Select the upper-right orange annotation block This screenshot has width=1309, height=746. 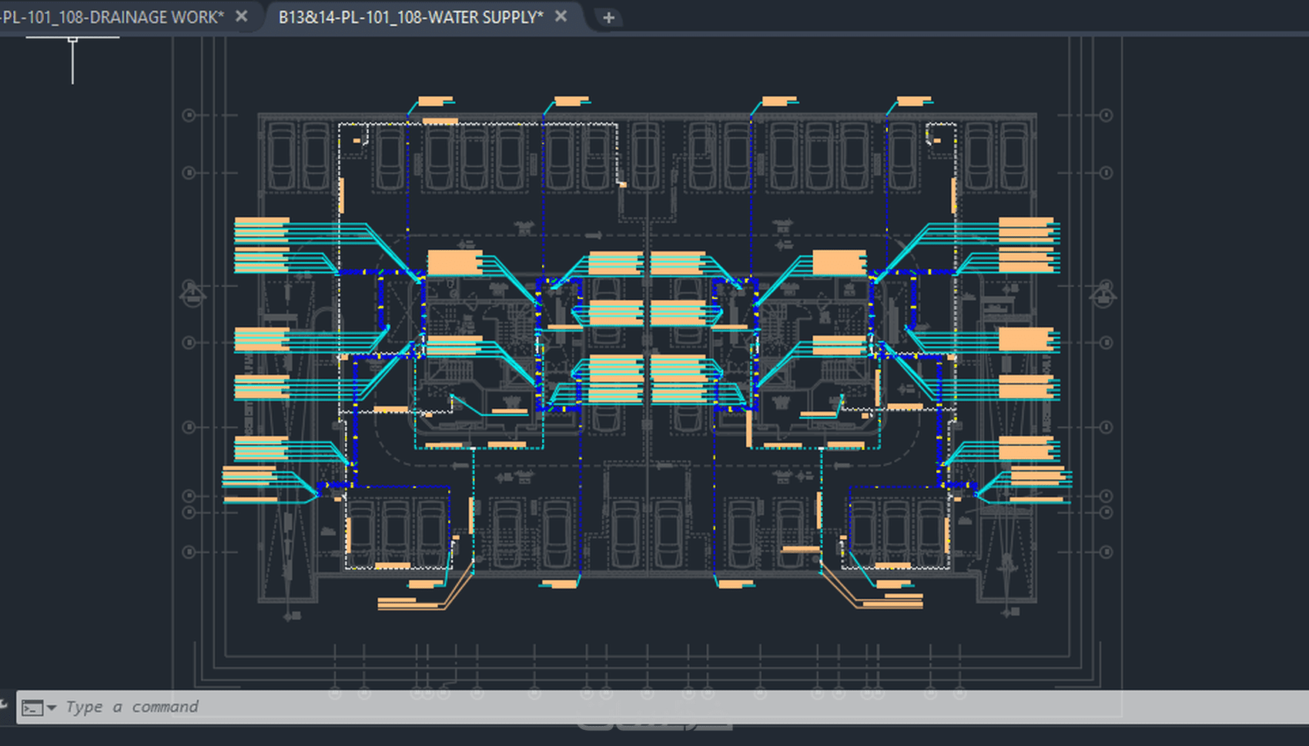point(1026,245)
